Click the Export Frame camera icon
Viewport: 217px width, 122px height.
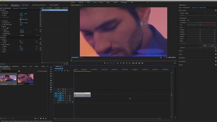click(139, 63)
